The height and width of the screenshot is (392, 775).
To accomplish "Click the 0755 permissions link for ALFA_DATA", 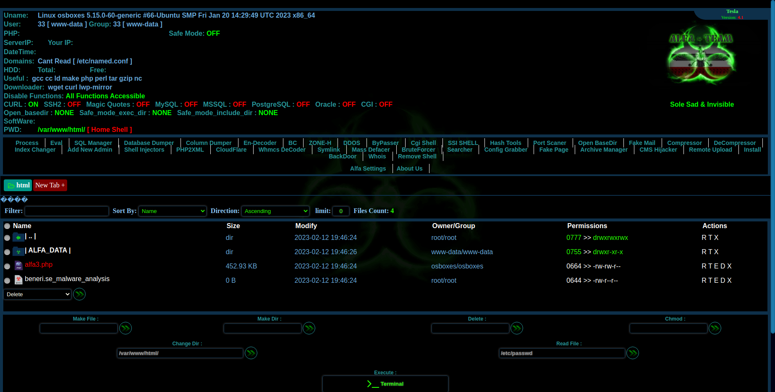I will pyautogui.click(x=573, y=252).
